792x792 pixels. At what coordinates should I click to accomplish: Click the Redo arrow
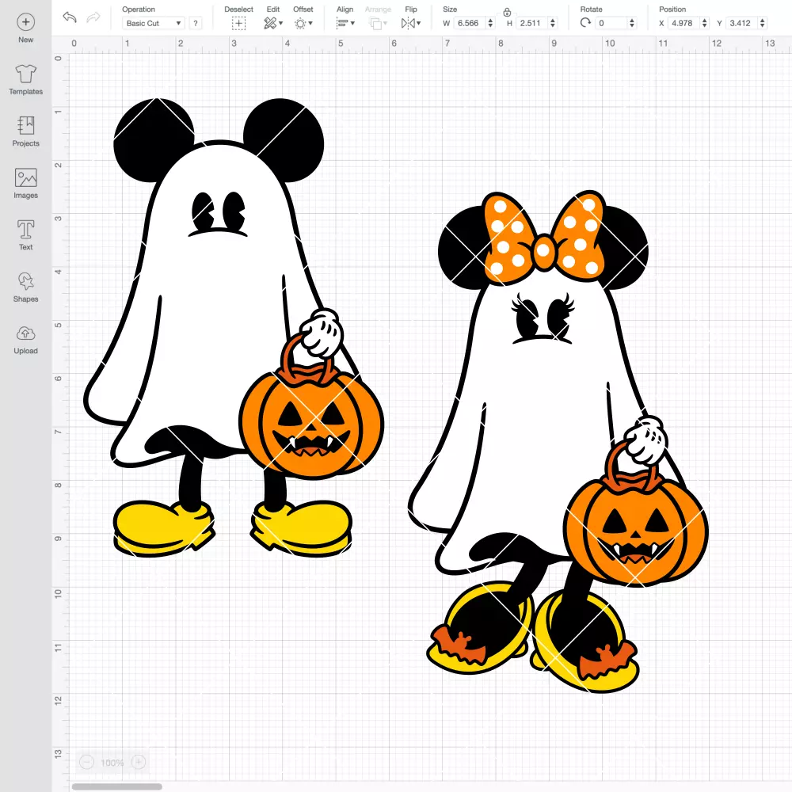point(93,17)
